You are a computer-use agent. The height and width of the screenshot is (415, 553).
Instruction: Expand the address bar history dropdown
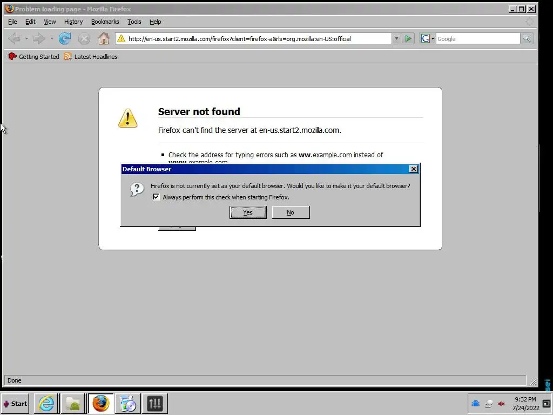click(396, 38)
